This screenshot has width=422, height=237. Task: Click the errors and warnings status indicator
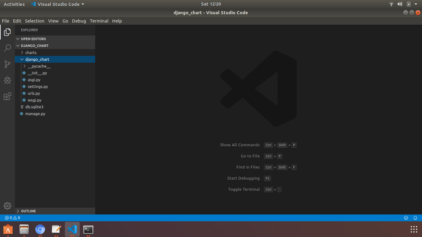coord(12,218)
